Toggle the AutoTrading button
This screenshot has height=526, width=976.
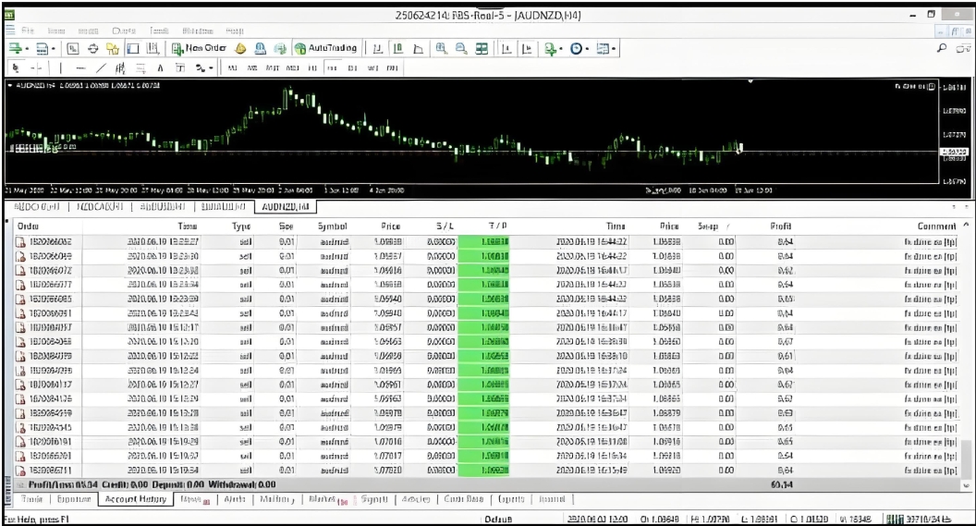point(325,48)
